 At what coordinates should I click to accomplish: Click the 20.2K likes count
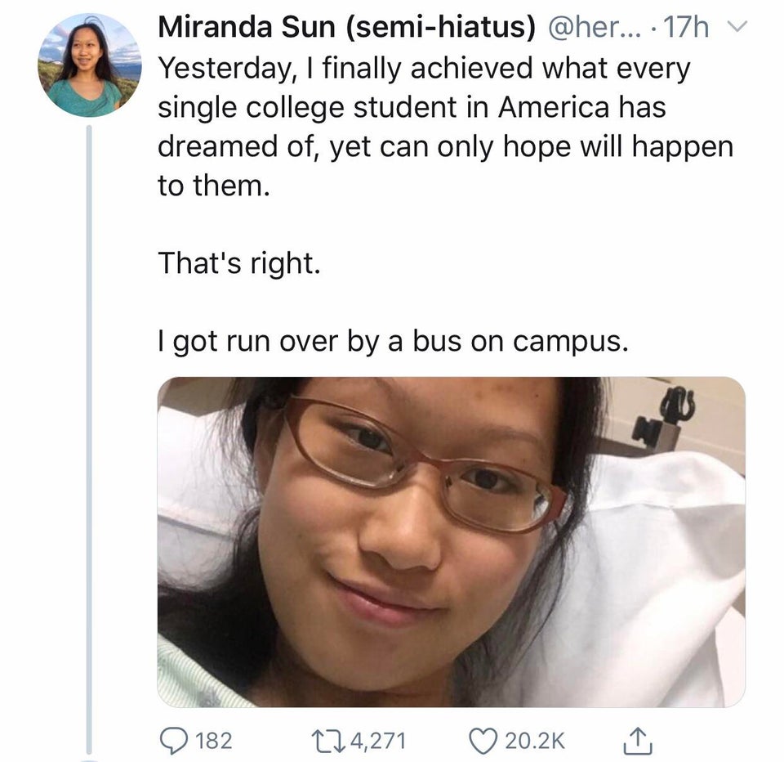click(537, 741)
